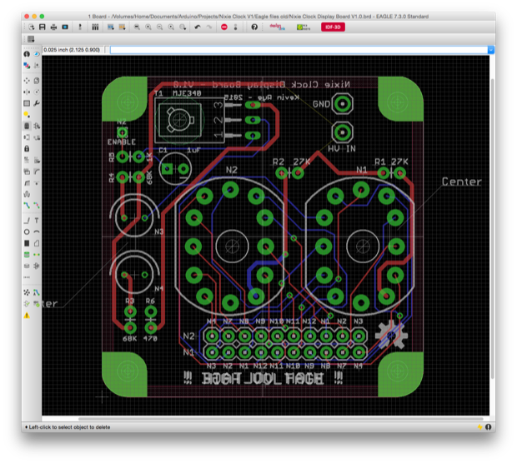
Task: Select the Miter tool
Action: pyautogui.click(x=37, y=172)
